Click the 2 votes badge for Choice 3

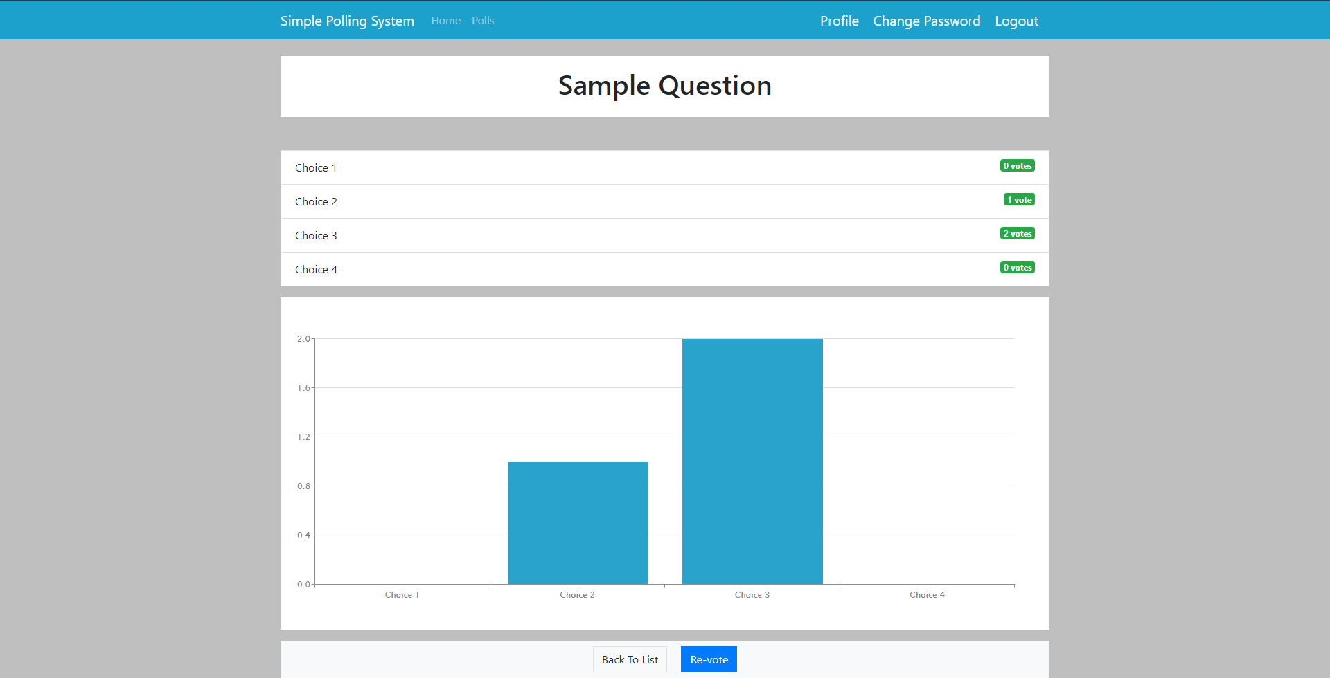tap(1017, 233)
